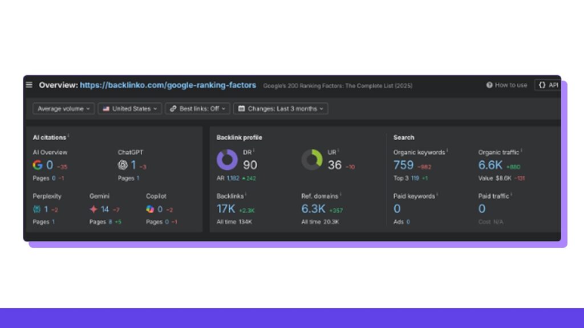This screenshot has height=328, width=584.
Task: Click the DR 90 donut gauge
Action: point(227,160)
